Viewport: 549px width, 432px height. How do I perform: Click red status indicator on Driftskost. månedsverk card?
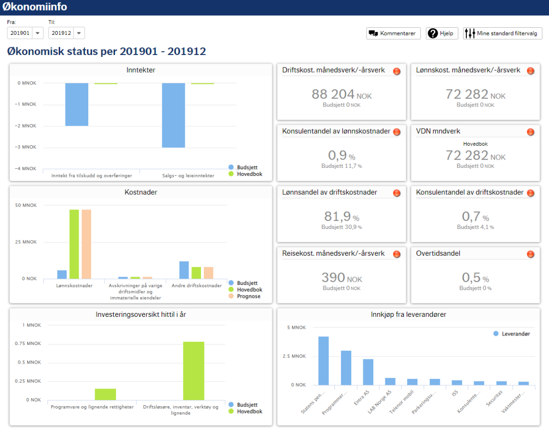point(397,71)
